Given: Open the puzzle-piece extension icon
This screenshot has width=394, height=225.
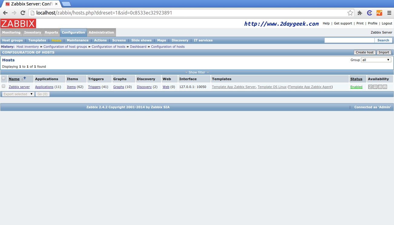Looking at the screenshot, I should 360,13.
